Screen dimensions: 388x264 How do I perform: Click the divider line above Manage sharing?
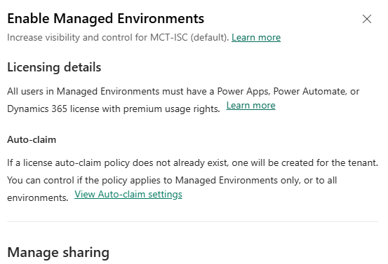click(192, 221)
